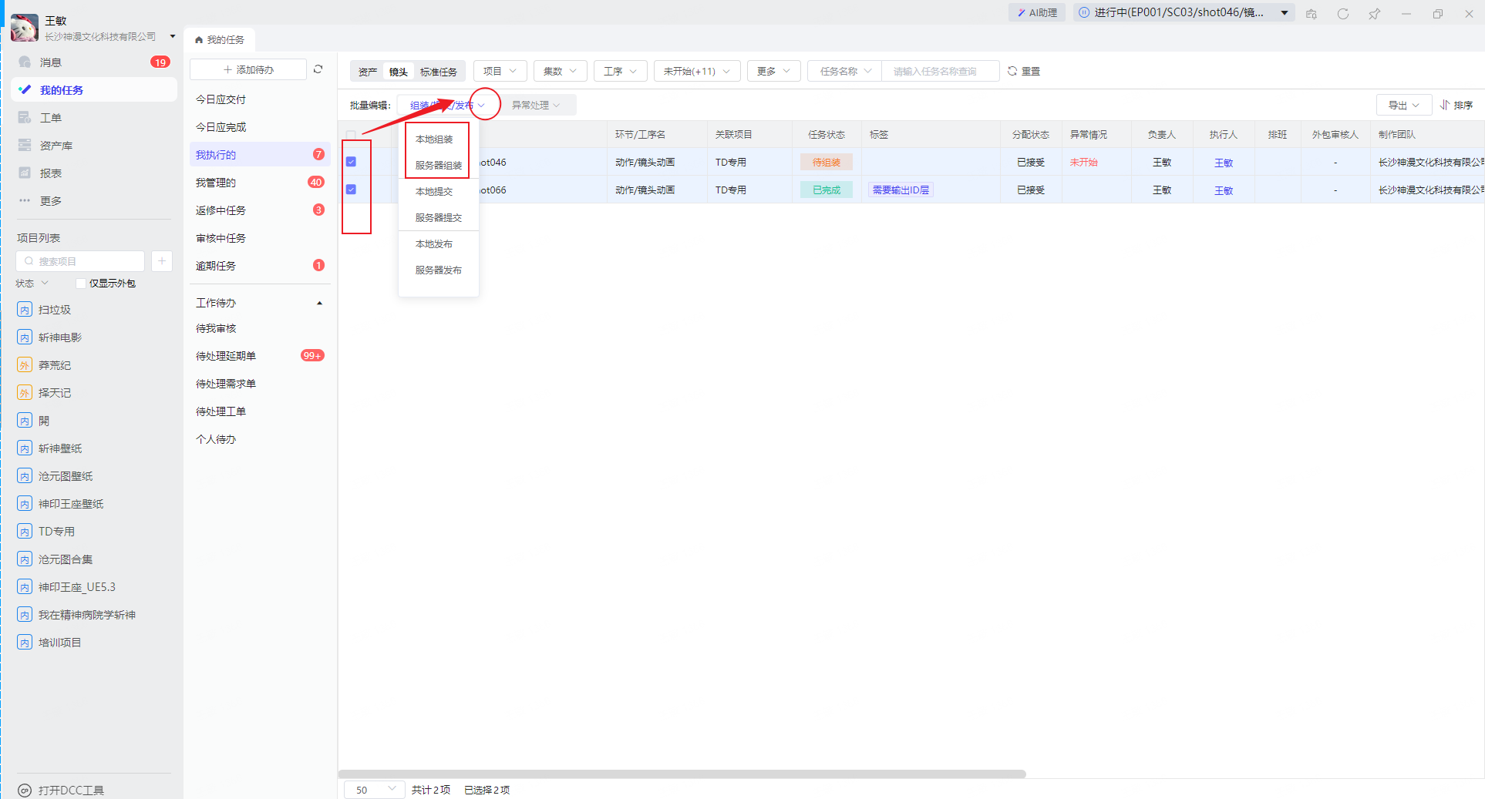The height and width of the screenshot is (799, 1485).
Task: Select the 镜头 tab
Action: coord(399,72)
